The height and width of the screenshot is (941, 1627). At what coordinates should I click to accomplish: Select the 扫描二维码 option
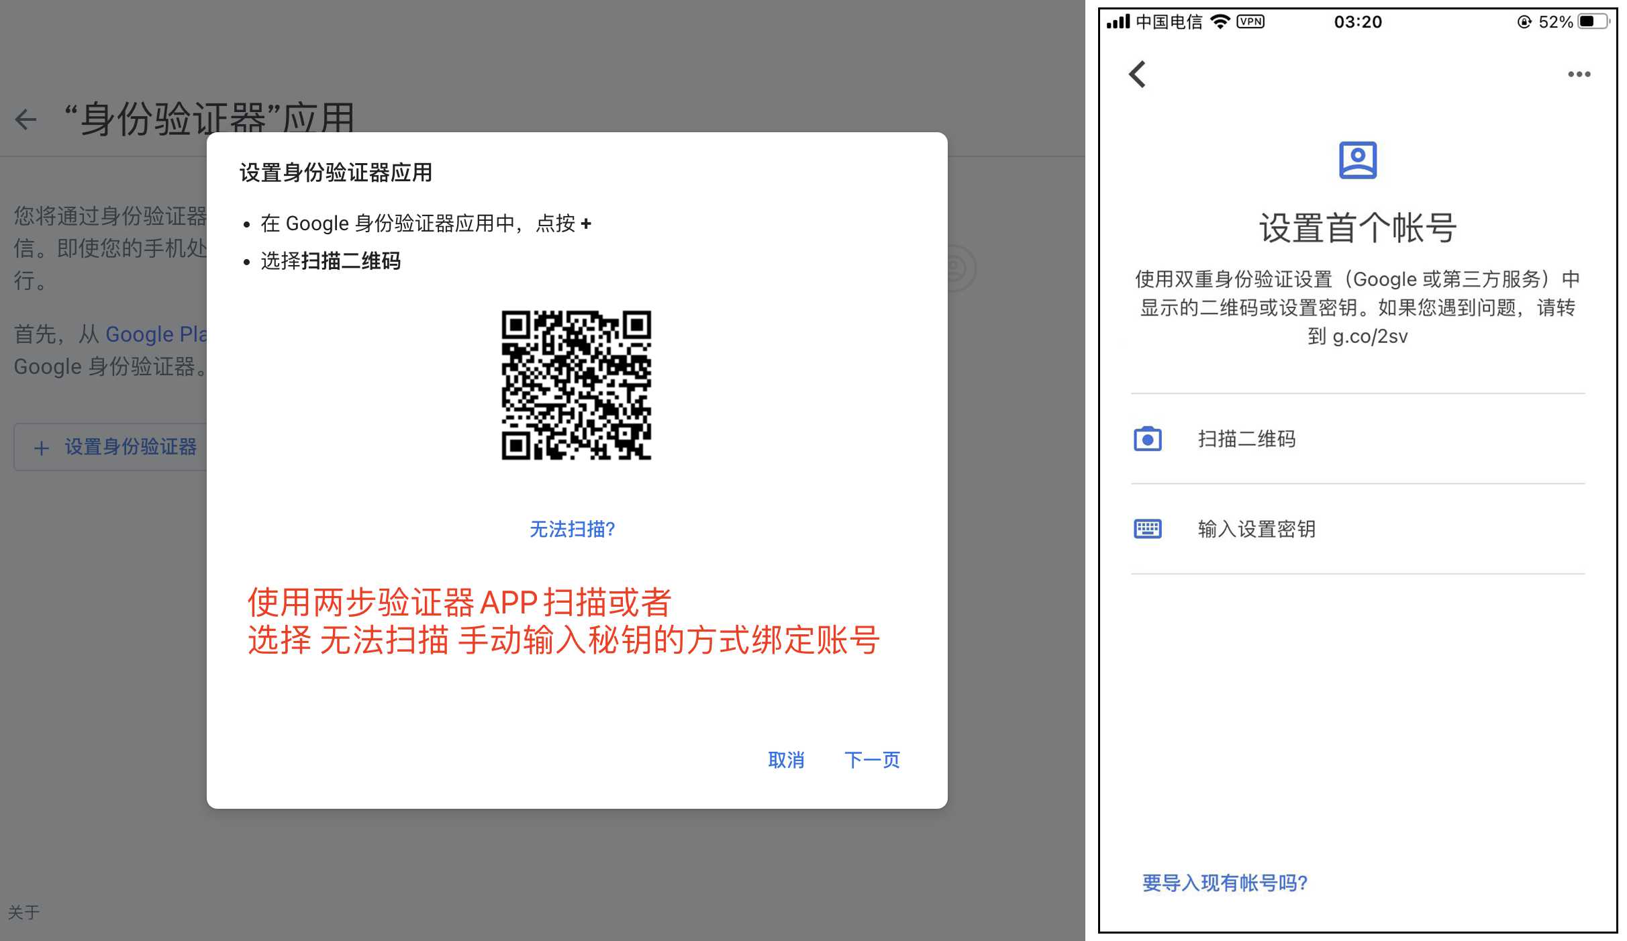click(x=1247, y=439)
